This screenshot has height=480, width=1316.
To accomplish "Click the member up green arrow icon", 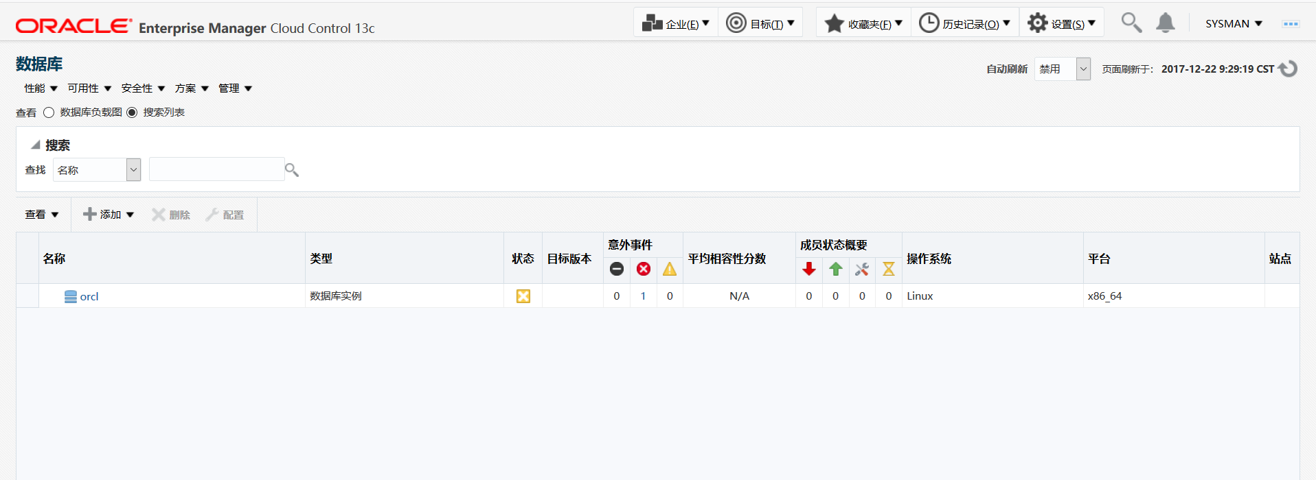I will point(836,269).
